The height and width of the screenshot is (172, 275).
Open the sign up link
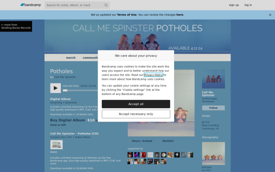(234, 5)
